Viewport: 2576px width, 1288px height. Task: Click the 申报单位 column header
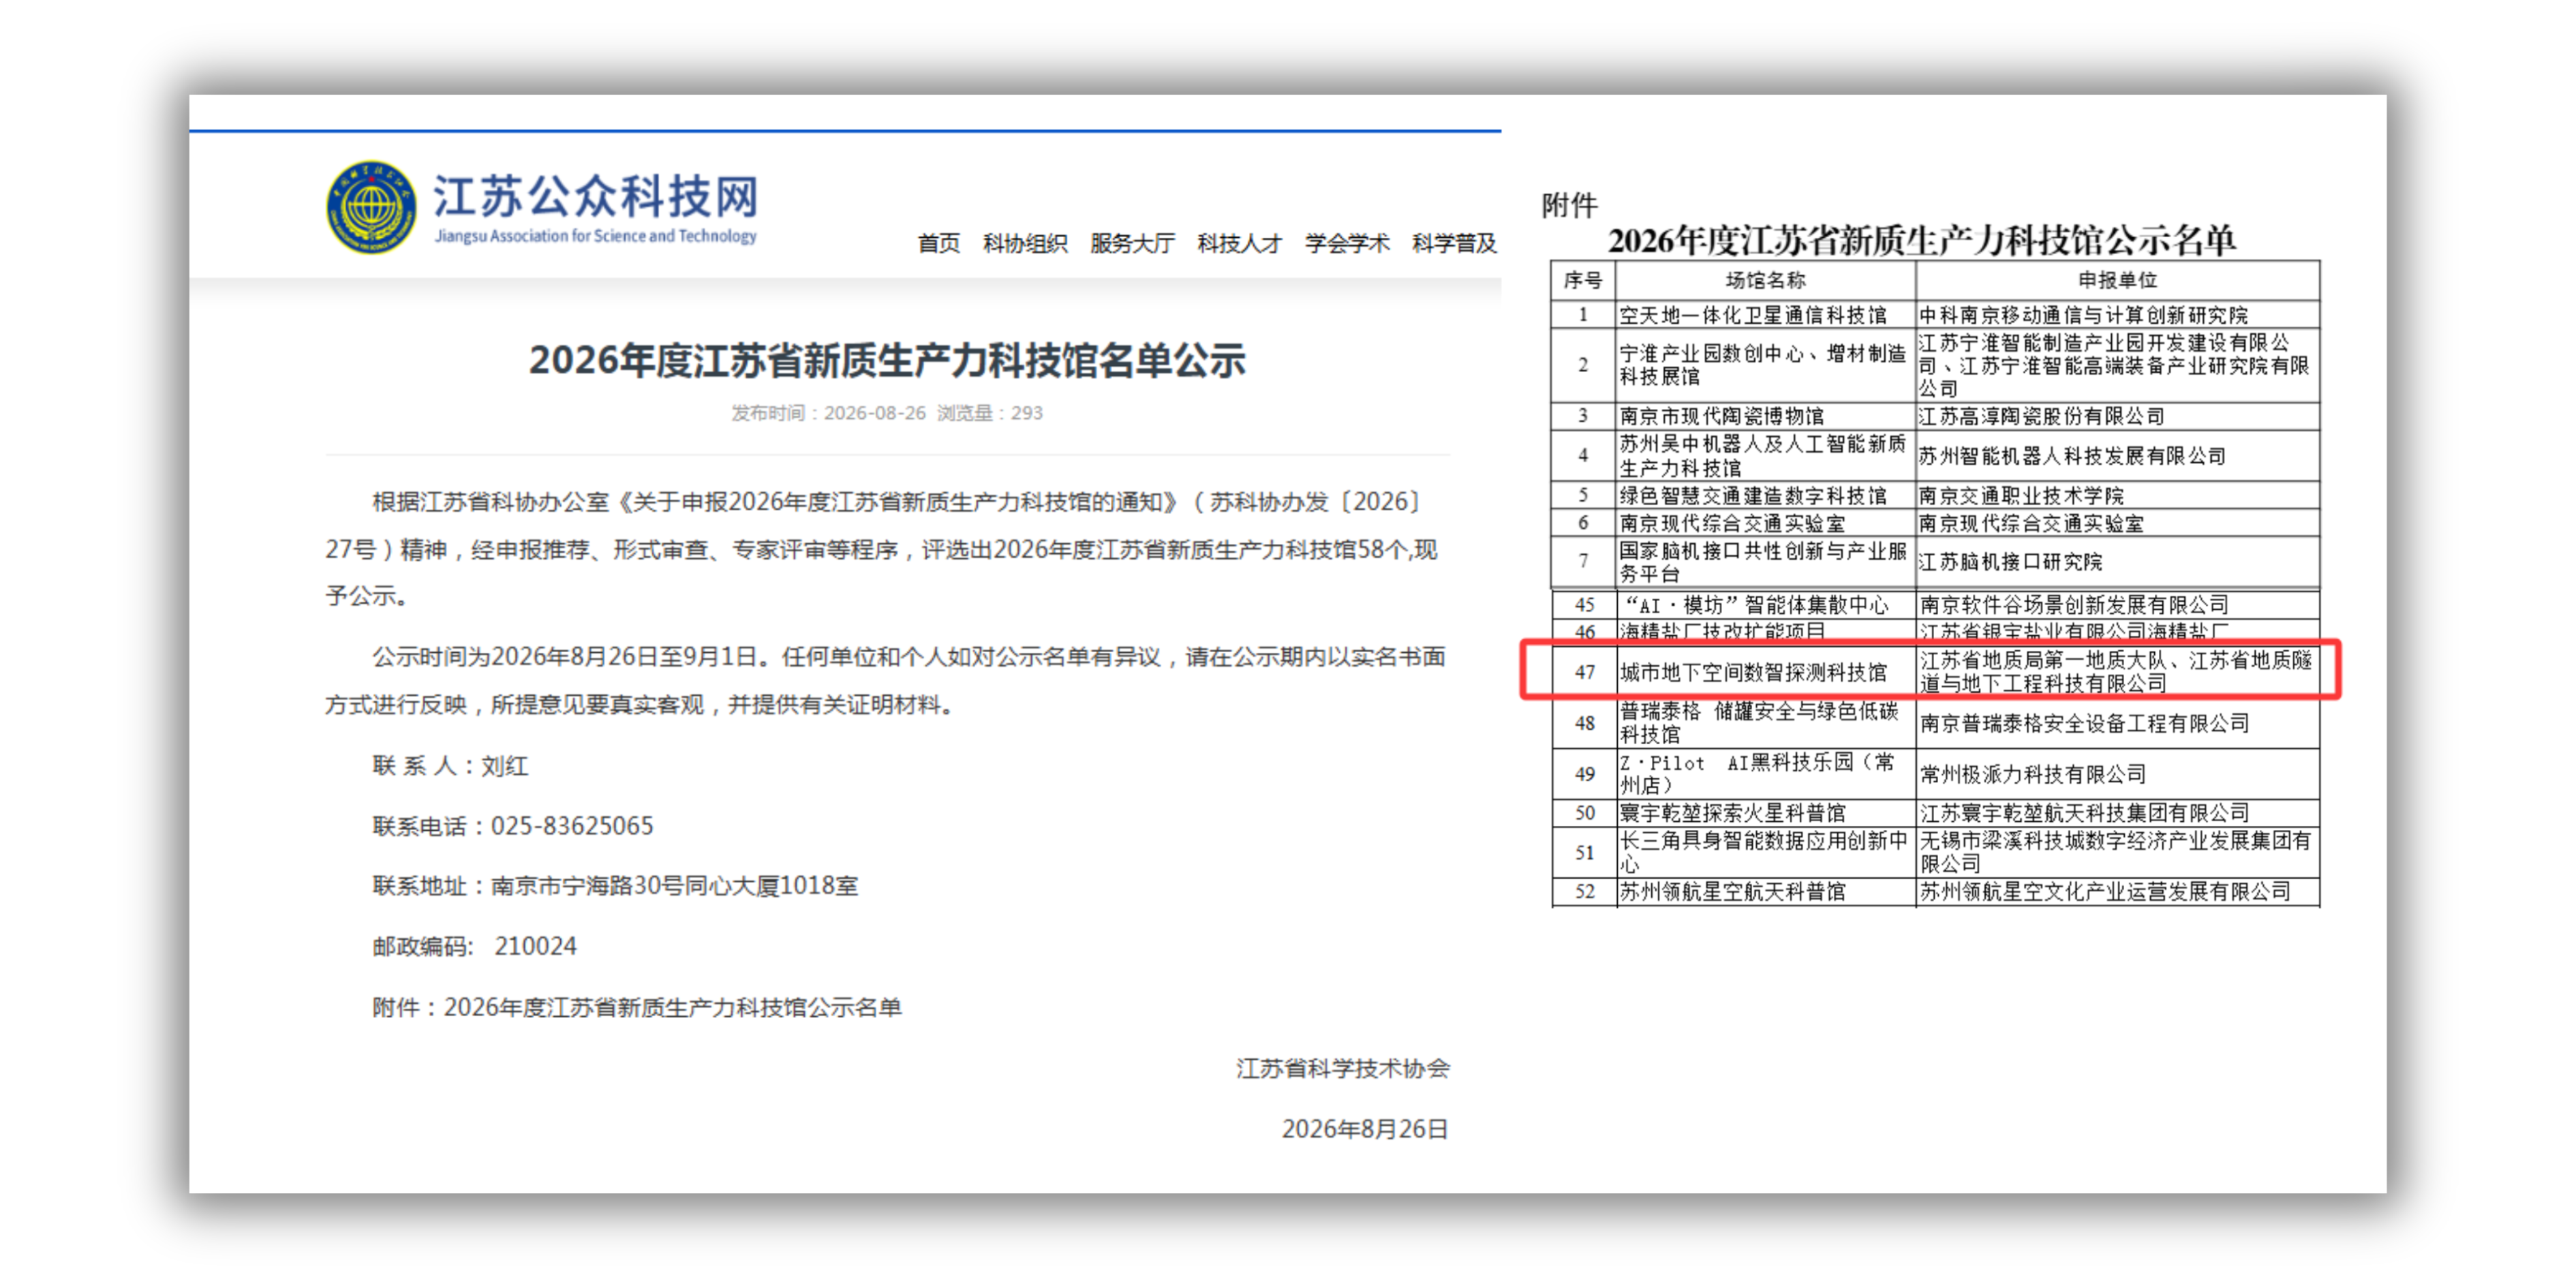(x=2117, y=280)
